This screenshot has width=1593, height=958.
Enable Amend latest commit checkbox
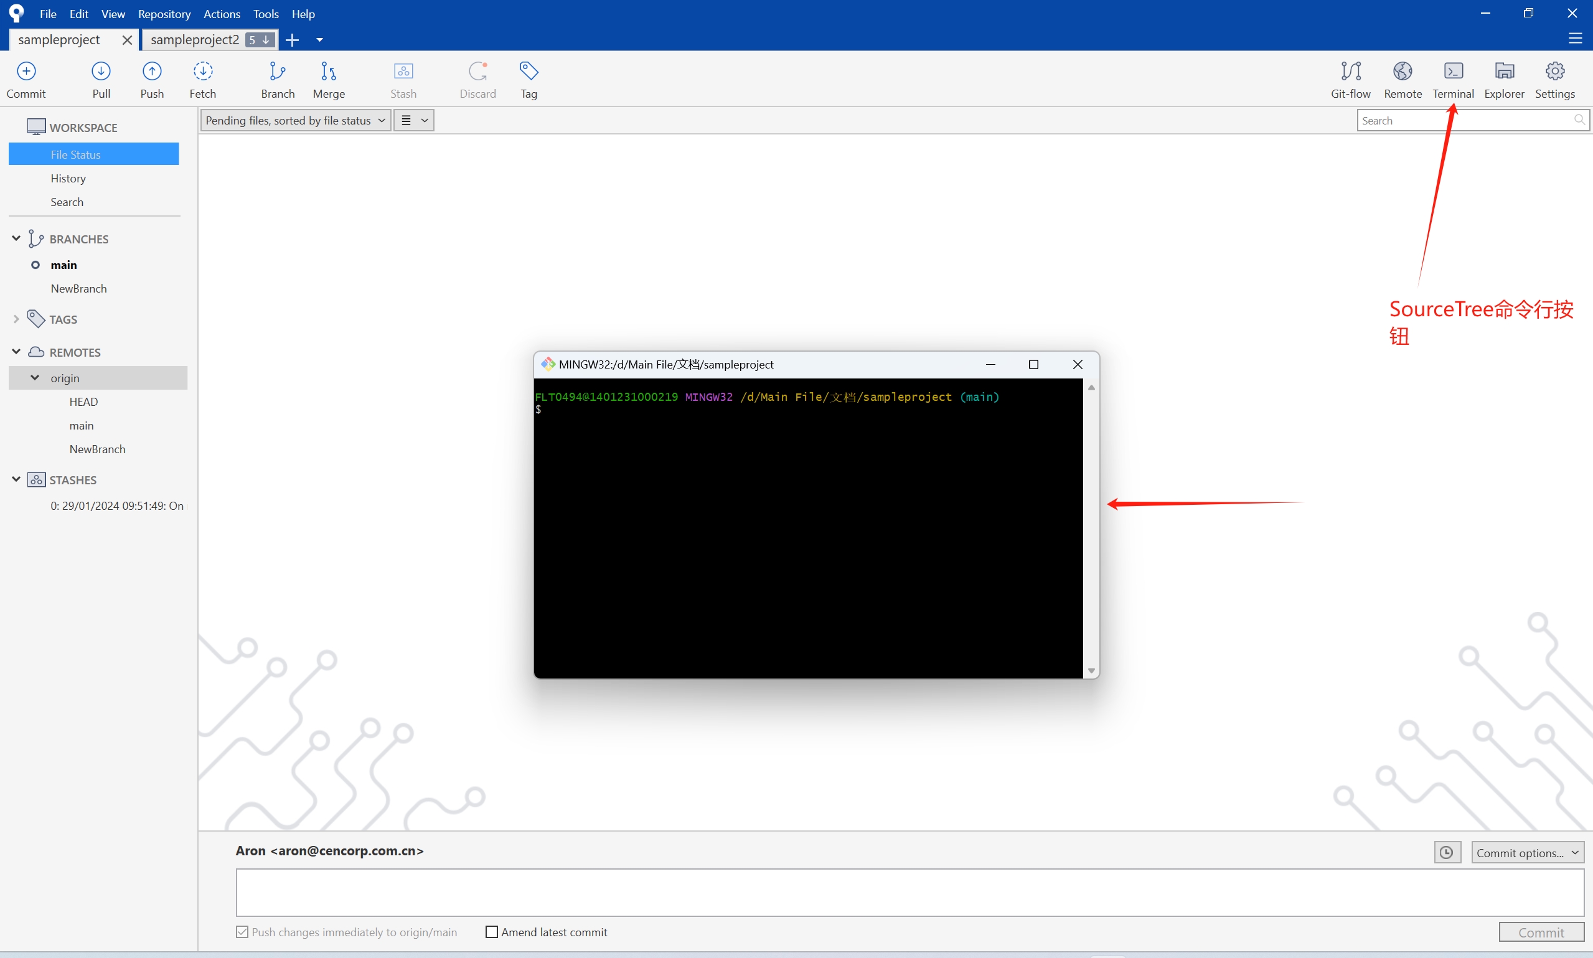point(492,931)
